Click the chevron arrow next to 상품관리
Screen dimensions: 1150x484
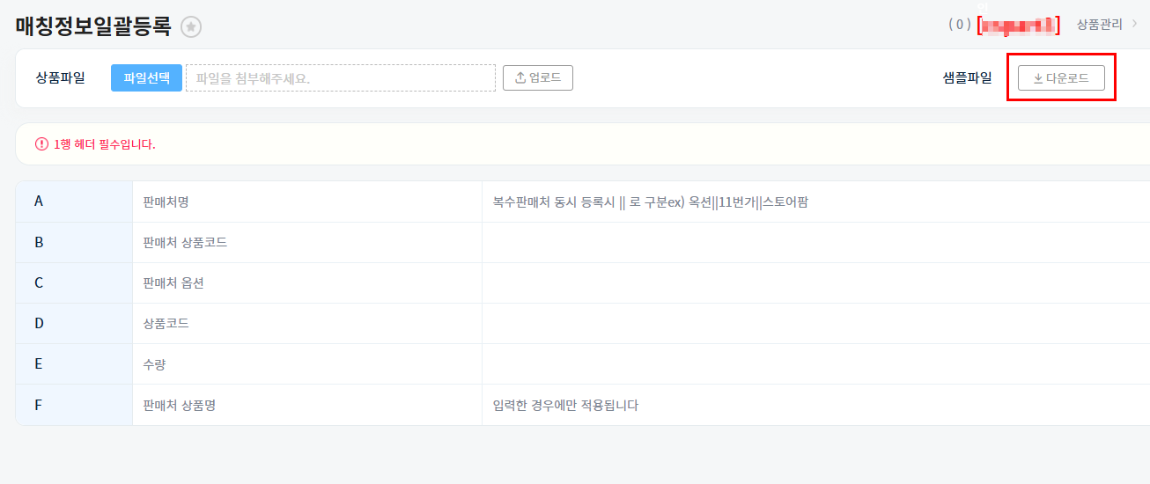[x=1134, y=25]
